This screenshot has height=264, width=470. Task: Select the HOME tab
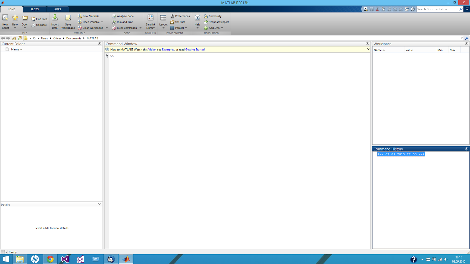click(x=11, y=9)
